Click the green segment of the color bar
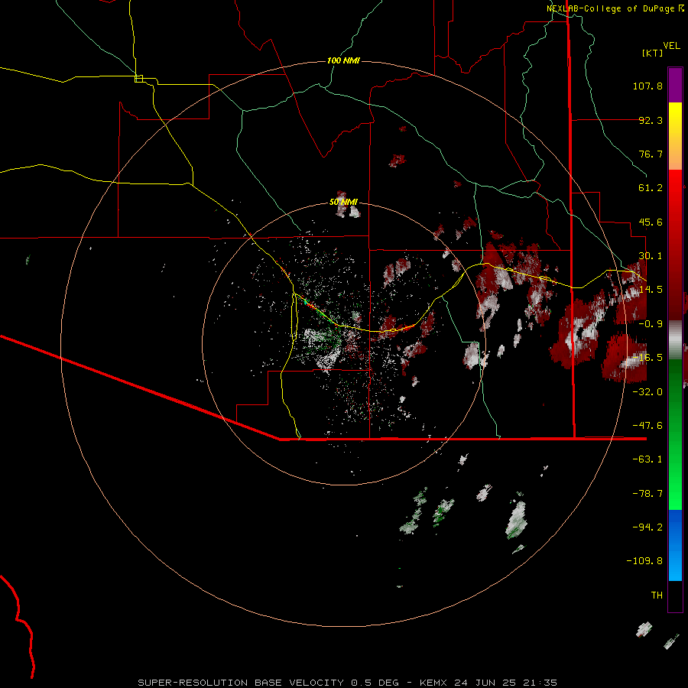Viewport: 688px width, 688px height. 675,434
